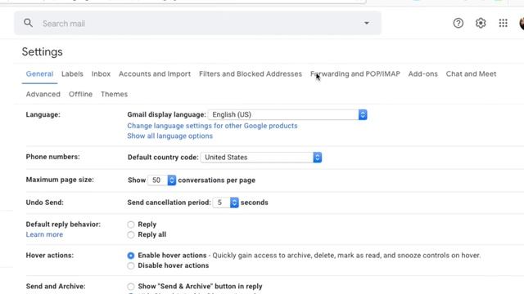Select Enable hover actions option
The image size is (524, 294).
(131, 256)
